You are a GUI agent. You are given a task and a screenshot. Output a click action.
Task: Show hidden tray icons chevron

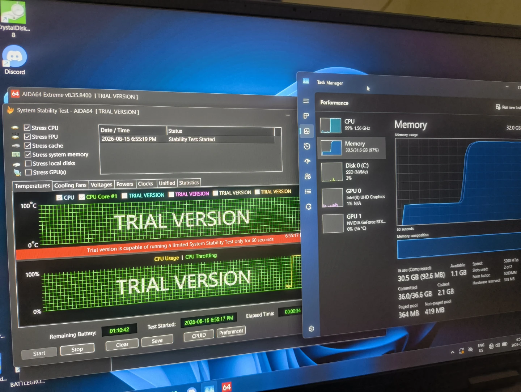[452, 352]
